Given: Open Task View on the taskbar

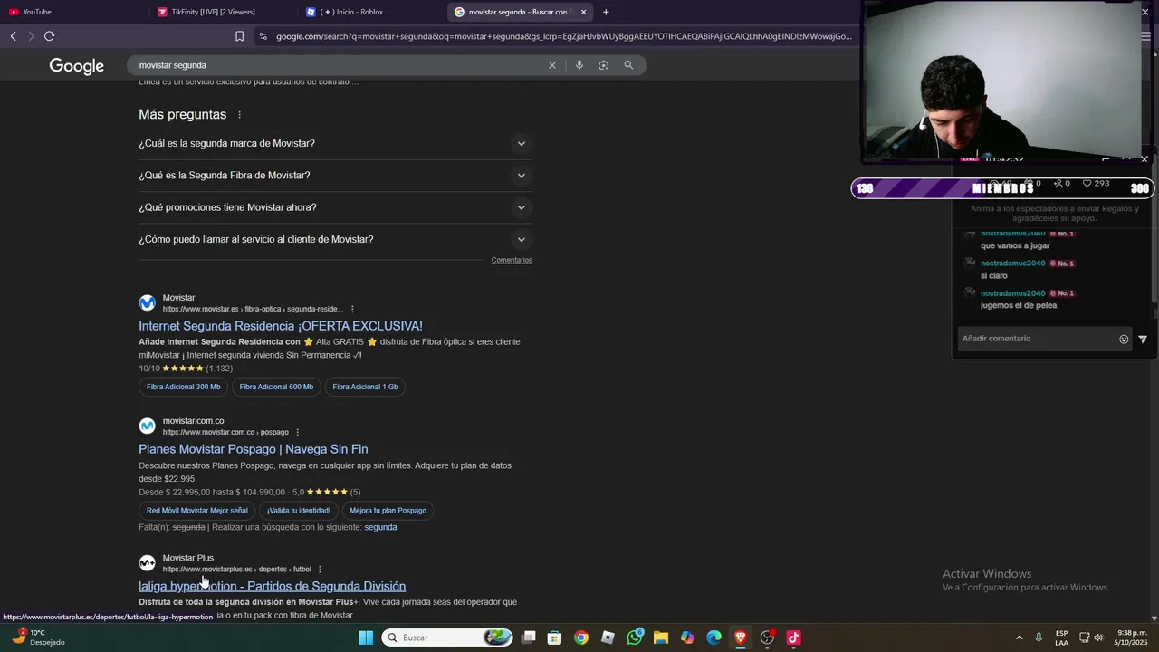Looking at the screenshot, I should (x=529, y=638).
